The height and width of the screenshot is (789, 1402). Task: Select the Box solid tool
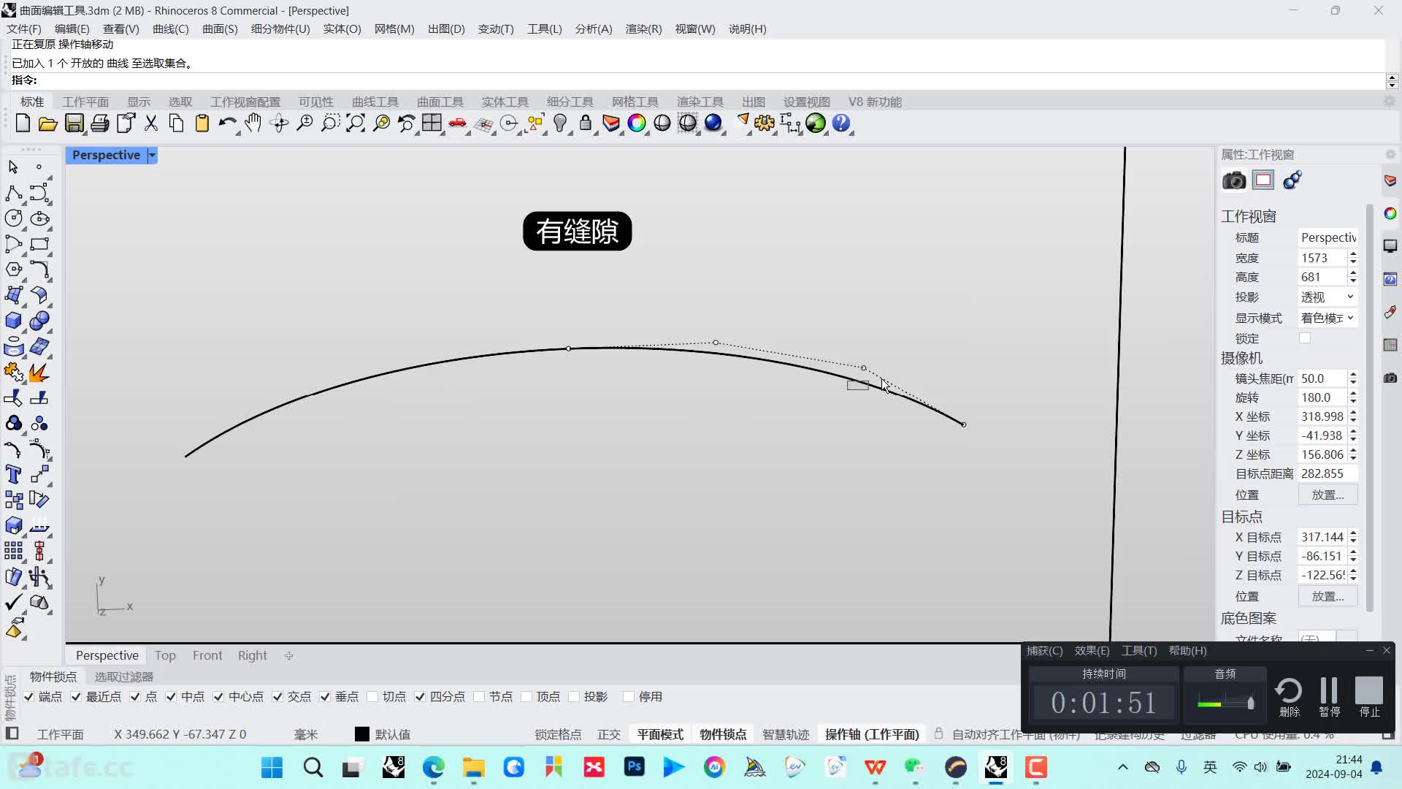point(13,321)
